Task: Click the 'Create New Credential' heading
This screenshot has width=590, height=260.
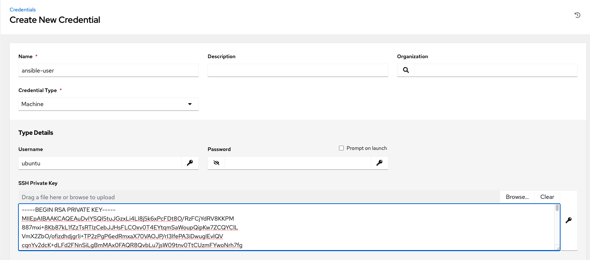Action: pyautogui.click(x=55, y=20)
